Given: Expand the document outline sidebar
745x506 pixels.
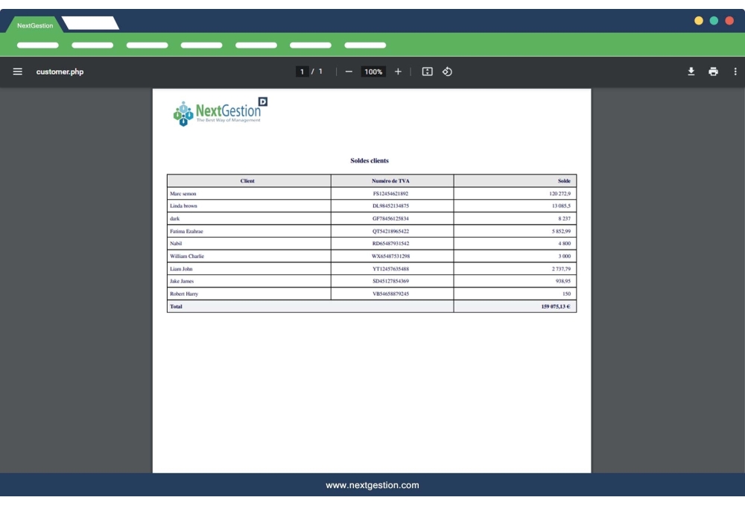Looking at the screenshot, I should 16,73.
